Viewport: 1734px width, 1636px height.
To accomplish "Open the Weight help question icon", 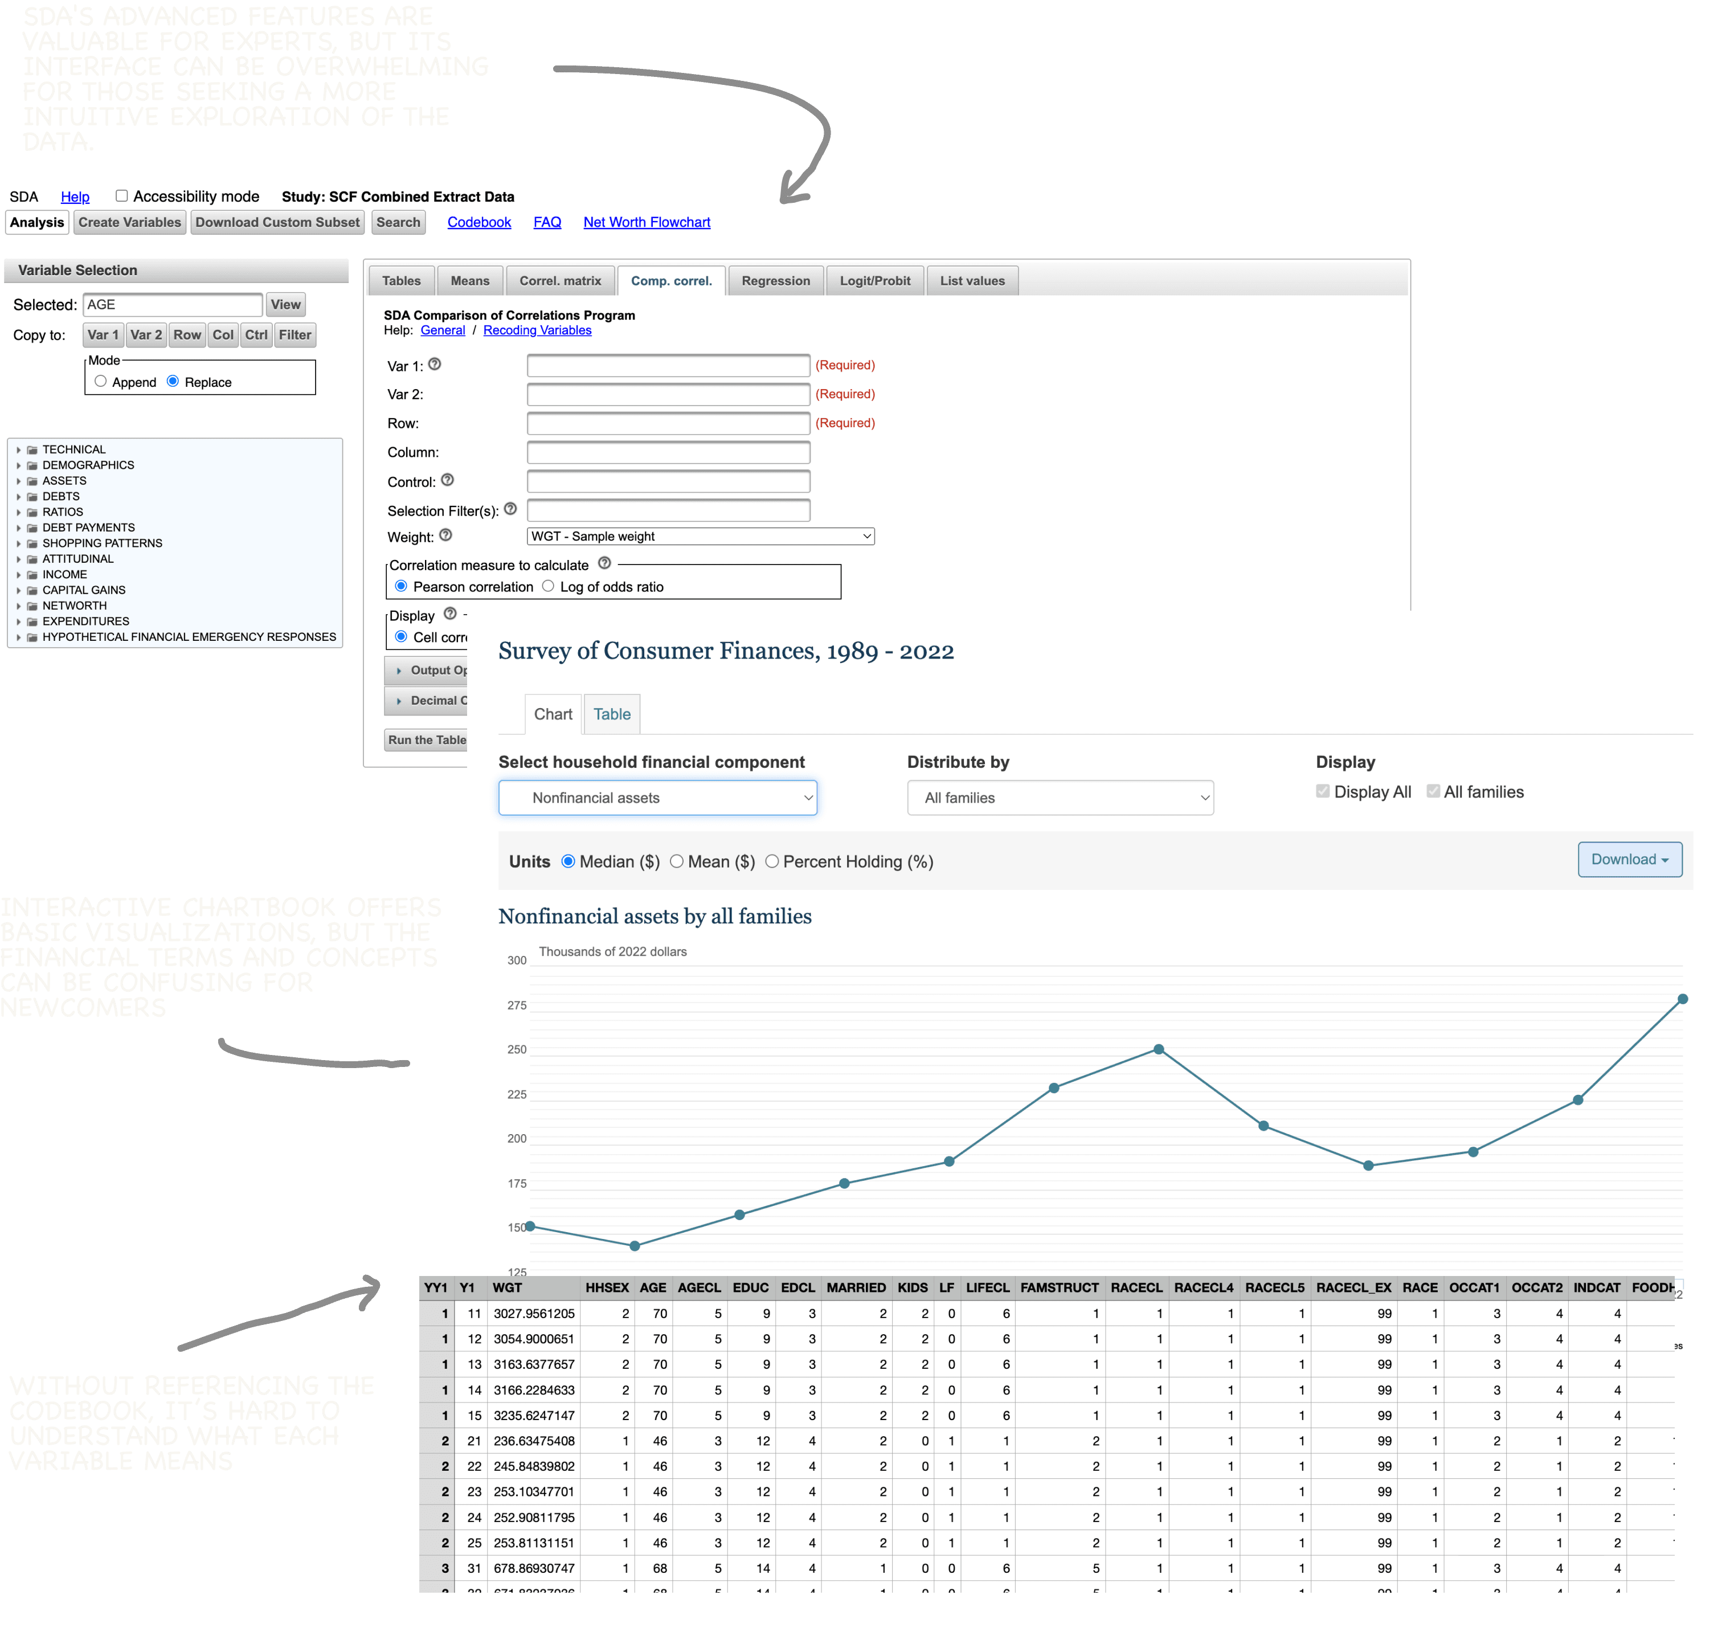I will (445, 535).
